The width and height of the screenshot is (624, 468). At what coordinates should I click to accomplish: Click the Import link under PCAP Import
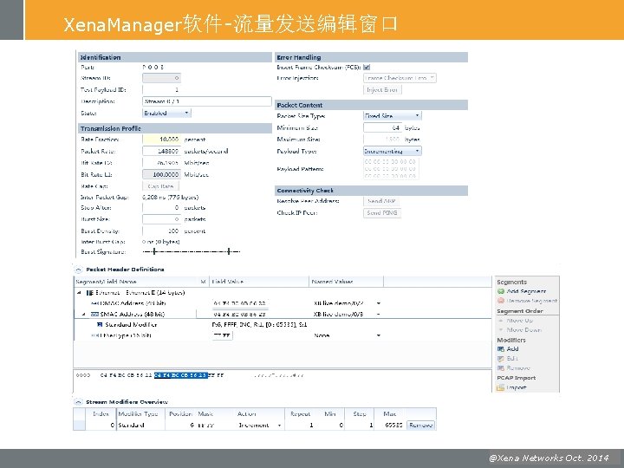[517, 387]
